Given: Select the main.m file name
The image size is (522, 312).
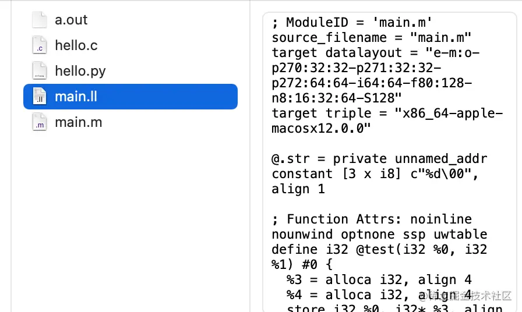Looking at the screenshot, I should (x=77, y=122).
